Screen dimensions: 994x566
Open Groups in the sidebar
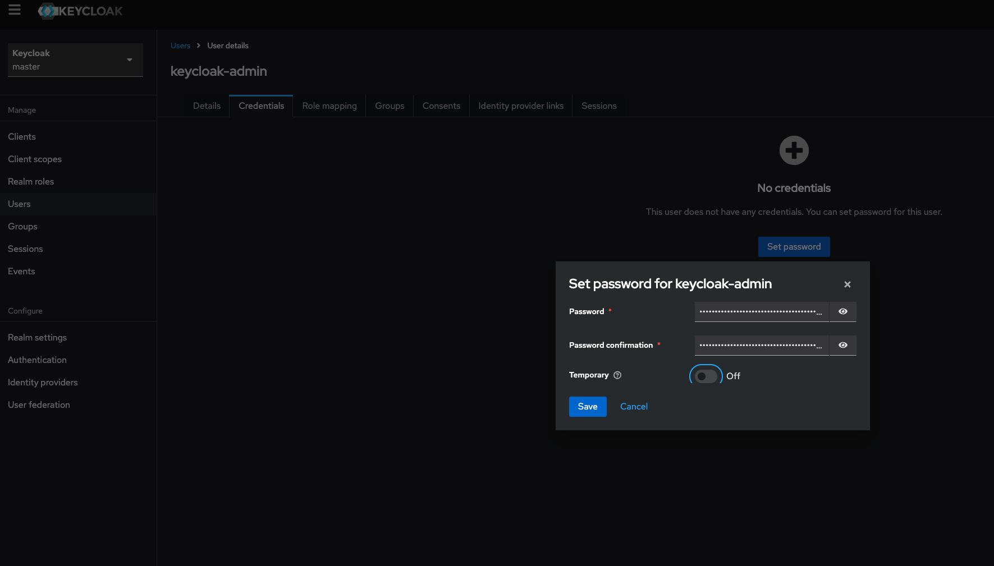78,227
